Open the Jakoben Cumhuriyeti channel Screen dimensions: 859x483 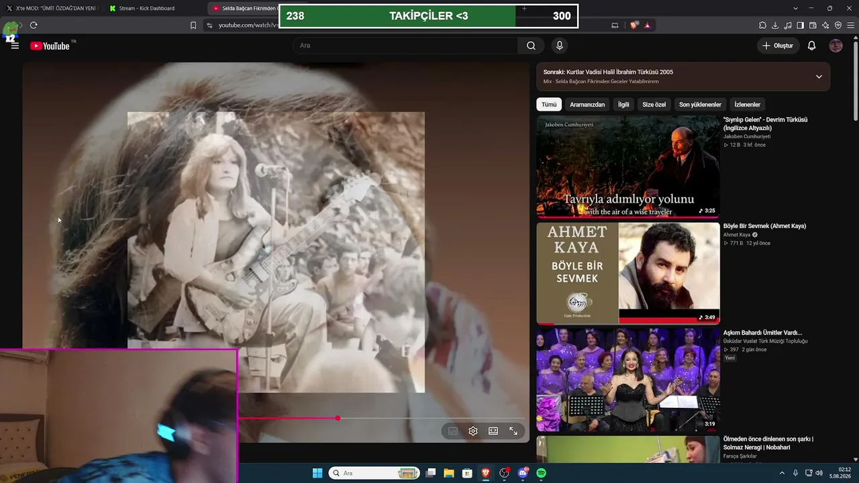coord(747,137)
